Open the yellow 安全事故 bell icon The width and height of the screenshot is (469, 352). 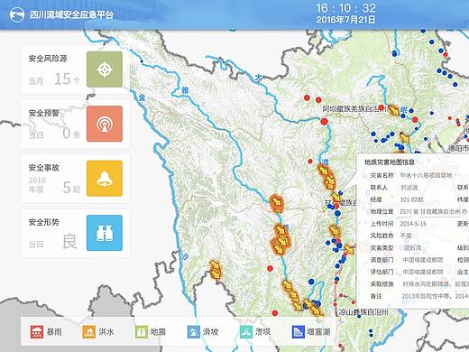(105, 179)
